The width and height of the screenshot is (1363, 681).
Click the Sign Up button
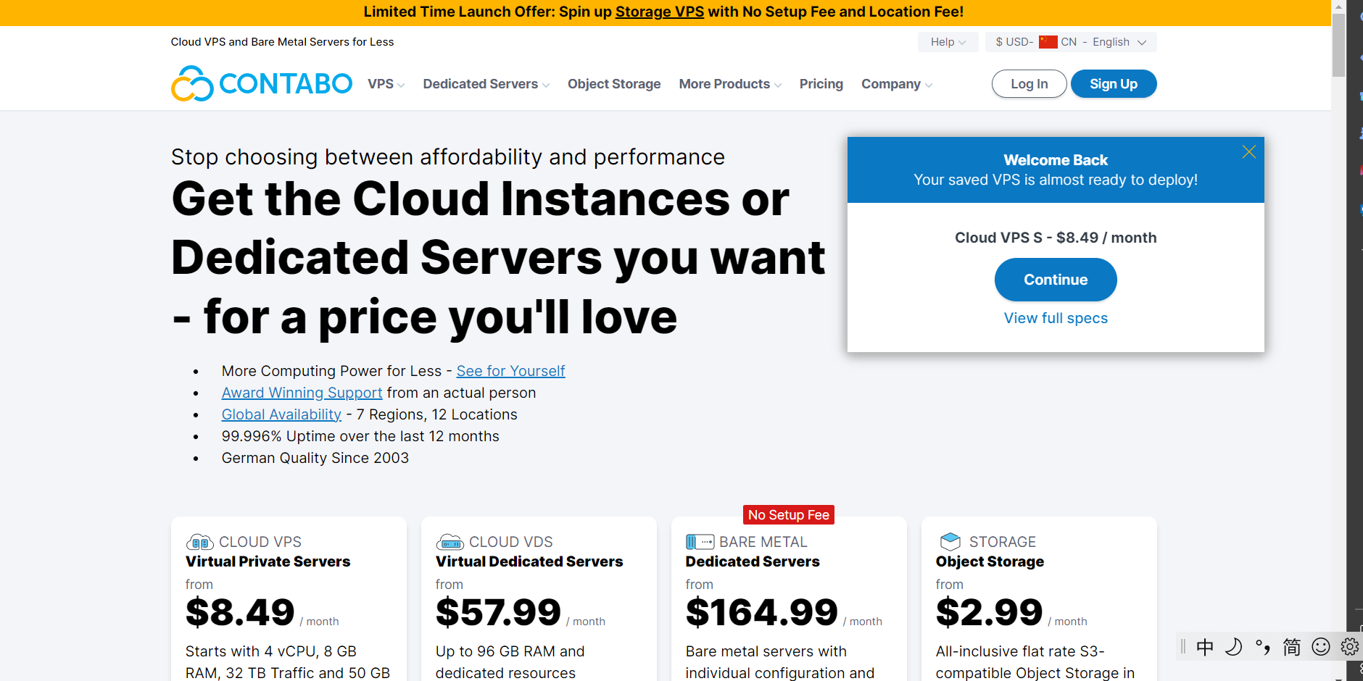click(x=1114, y=84)
